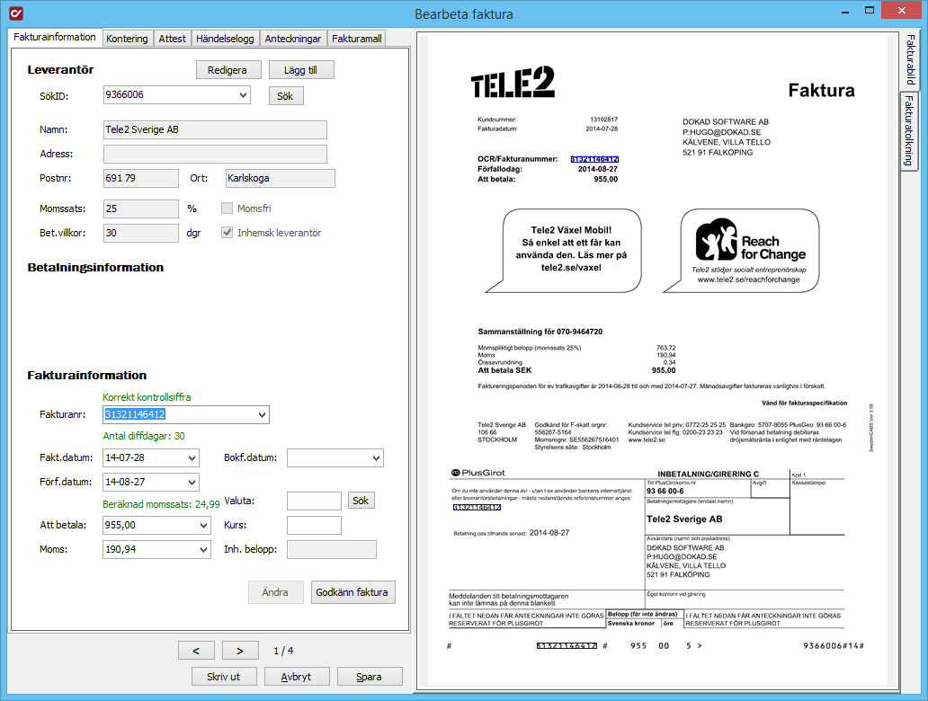Image resolution: width=928 pixels, height=701 pixels.
Task: Save the invoice with Spara
Action: (370, 677)
